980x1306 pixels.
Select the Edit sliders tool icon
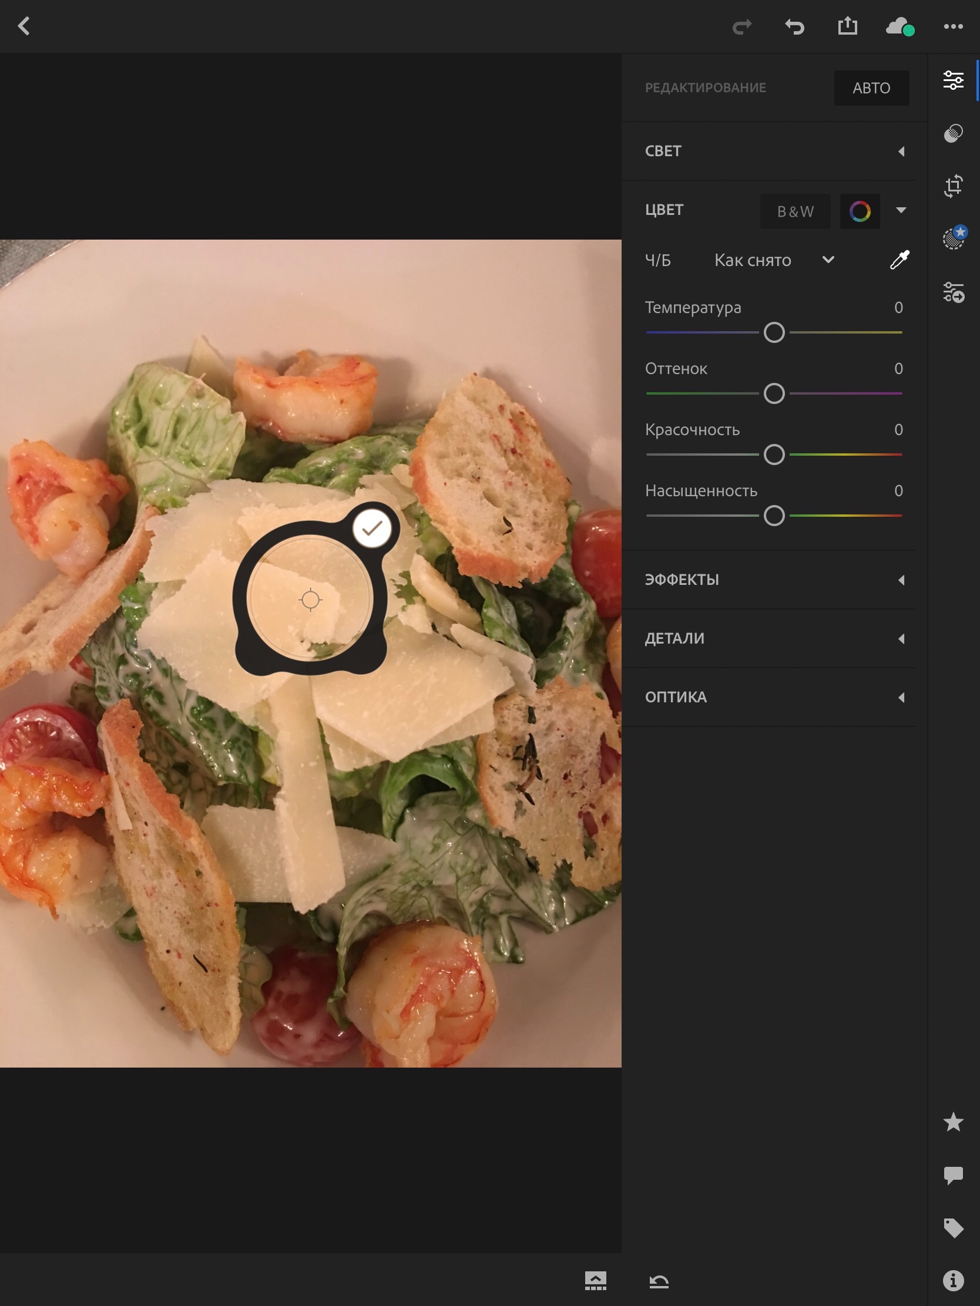pos(953,80)
